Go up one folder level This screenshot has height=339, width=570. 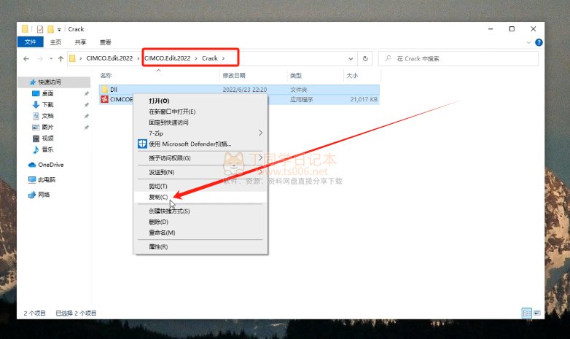[60, 58]
